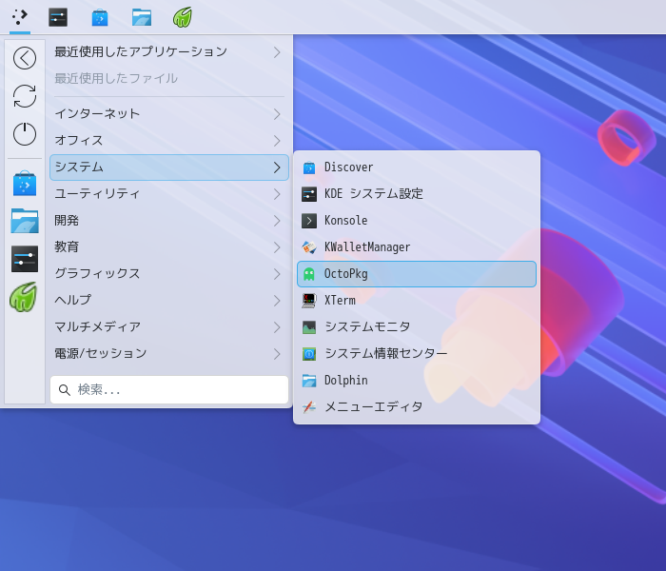The width and height of the screenshot is (666, 571).
Task: Open the オフィス menu category
Action: tap(169, 141)
